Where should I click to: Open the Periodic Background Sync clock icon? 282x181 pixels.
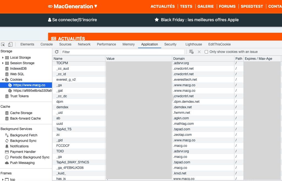click(7, 157)
